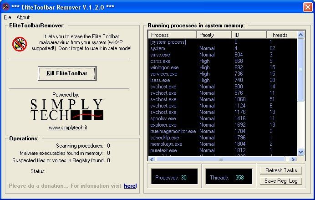Click the EliteToolbar Remover title bar icon
The width and height of the screenshot is (315, 200).
click(x=5, y=7)
